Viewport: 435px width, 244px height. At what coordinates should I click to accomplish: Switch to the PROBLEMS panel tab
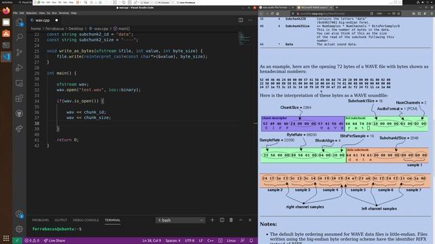[x=40, y=220]
